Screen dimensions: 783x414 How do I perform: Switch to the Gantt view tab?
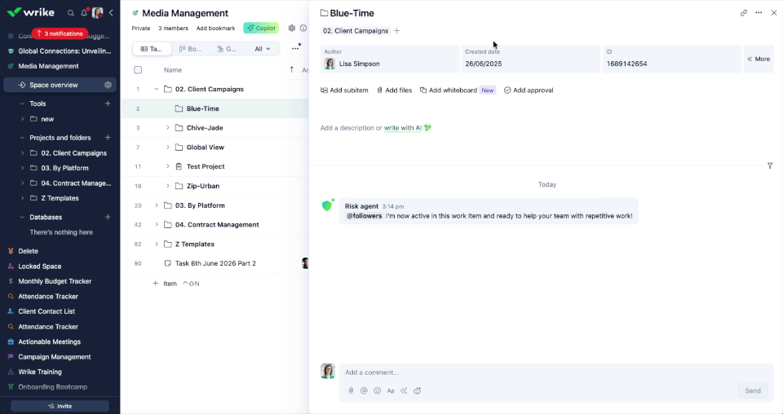pos(228,49)
